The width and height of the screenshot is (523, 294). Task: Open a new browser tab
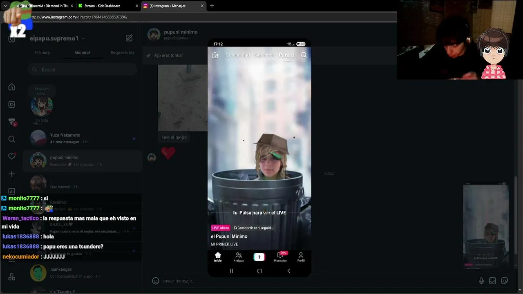212,6
